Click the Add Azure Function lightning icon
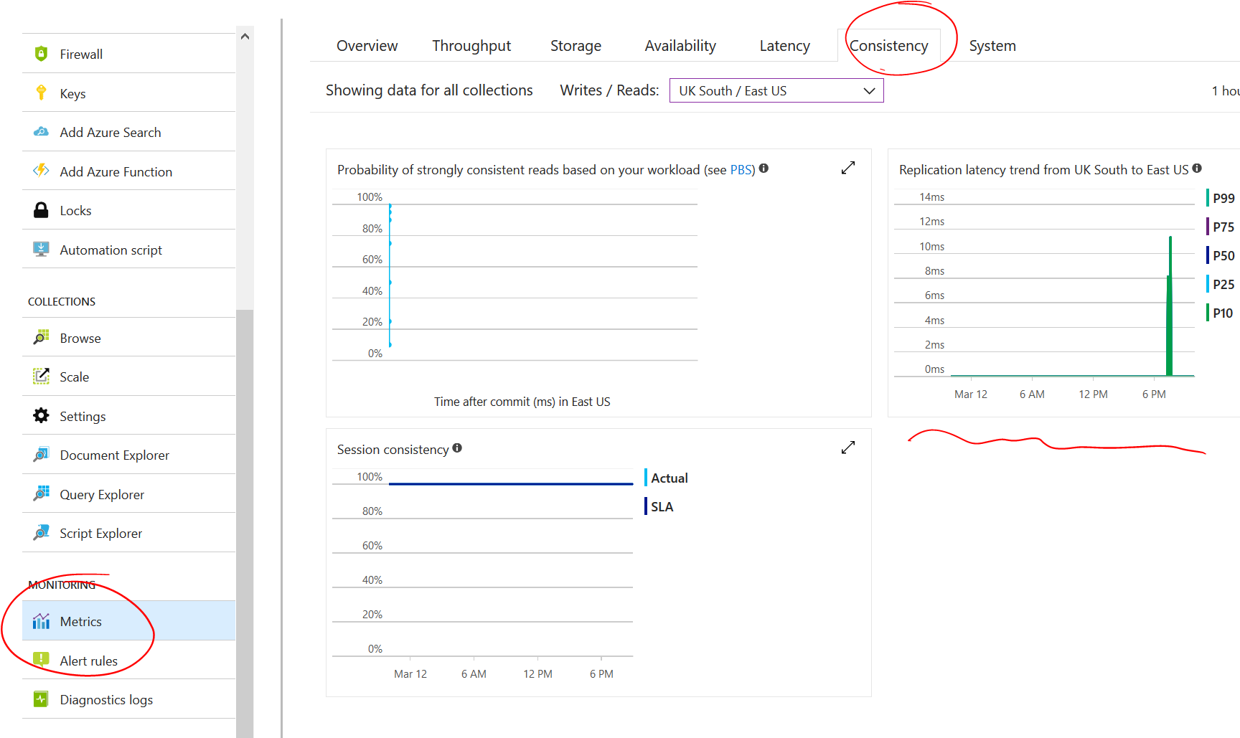Image resolution: width=1240 pixels, height=738 pixels. point(41,171)
